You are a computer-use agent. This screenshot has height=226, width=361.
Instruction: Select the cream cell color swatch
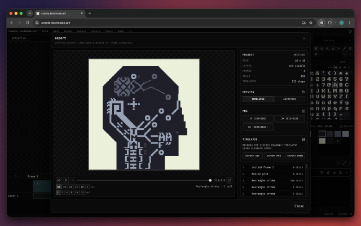tap(322, 141)
